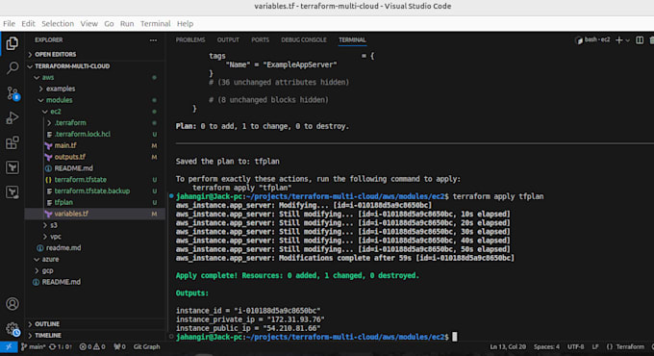Select the Terminal panel tab
Screen dimensions: 654x356
[352, 40]
